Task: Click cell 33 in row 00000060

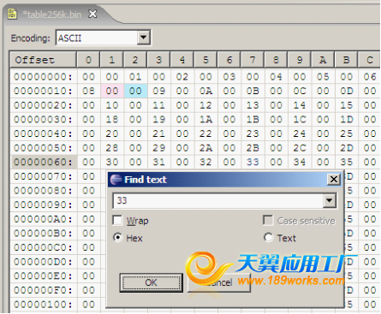Action: [x=253, y=162]
